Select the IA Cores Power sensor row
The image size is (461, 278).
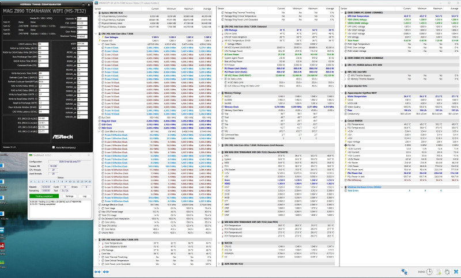(278, 54)
